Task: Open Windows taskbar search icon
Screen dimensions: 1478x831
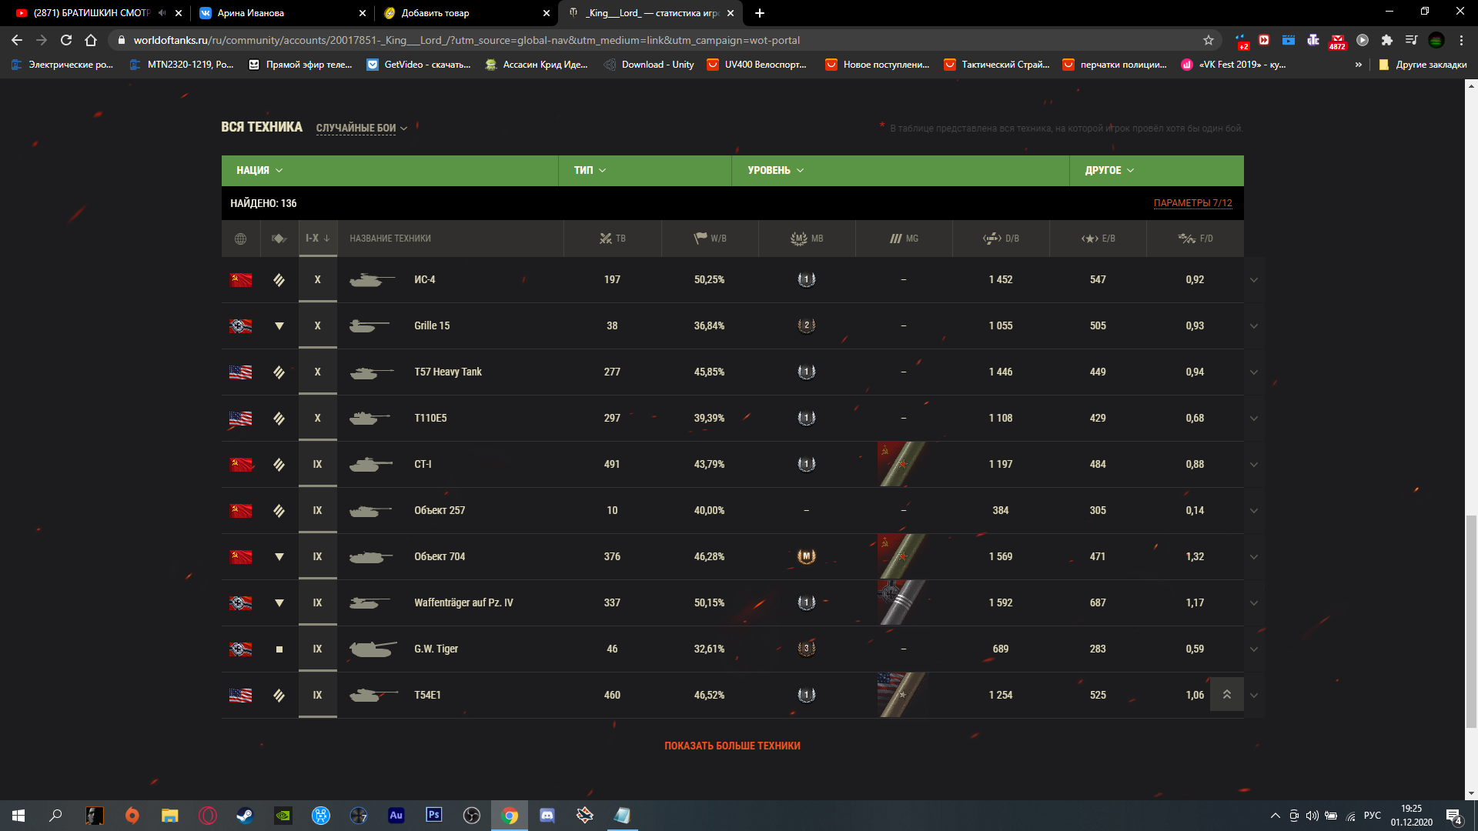Action: 55,816
